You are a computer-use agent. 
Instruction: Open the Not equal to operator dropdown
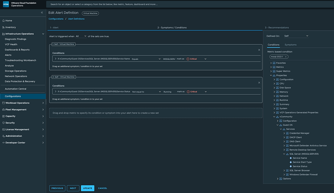point(146,92)
